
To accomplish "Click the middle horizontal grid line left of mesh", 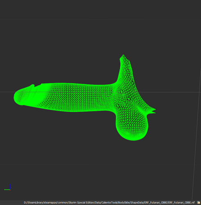I will coord(7,92).
